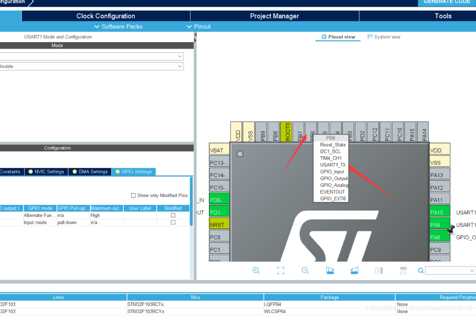Viewport: 476px width, 316px height.
Task: Select USART1_TX from PB6 menu
Action: pos(332,165)
